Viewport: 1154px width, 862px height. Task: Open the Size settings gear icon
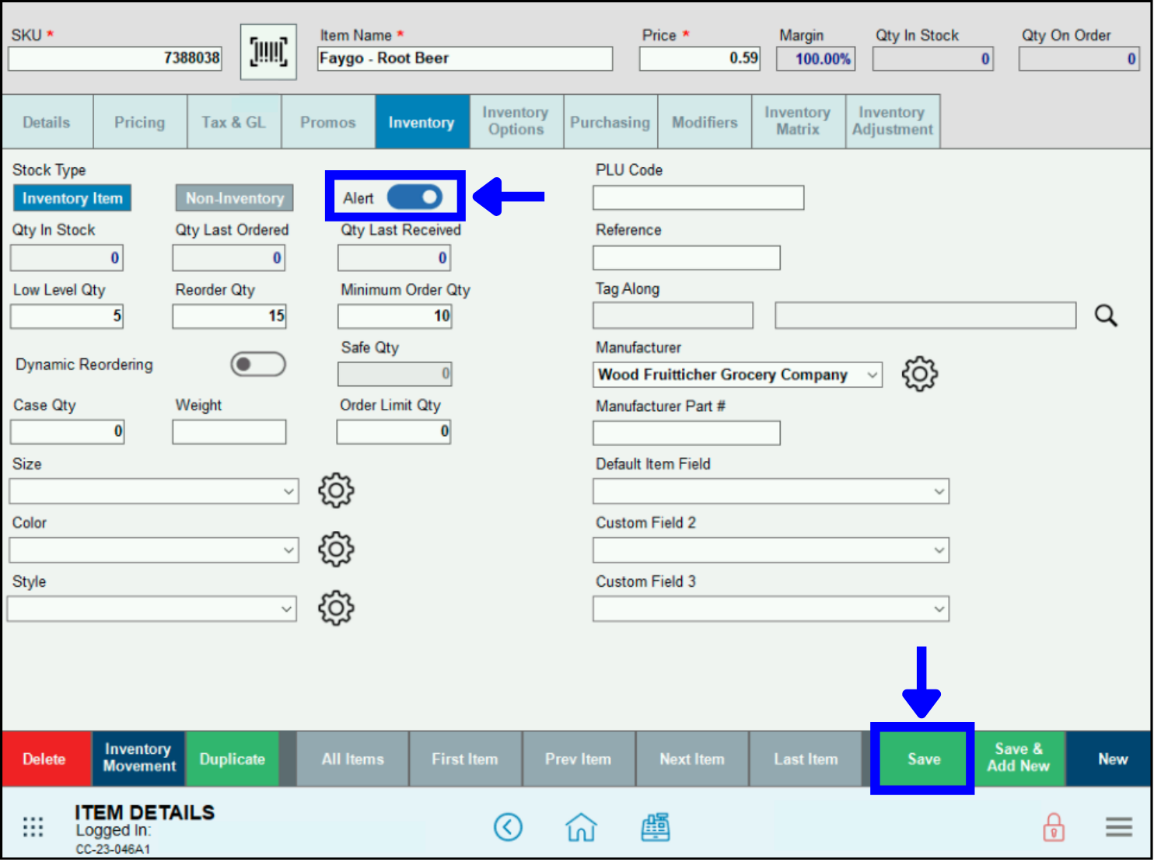[x=335, y=490]
